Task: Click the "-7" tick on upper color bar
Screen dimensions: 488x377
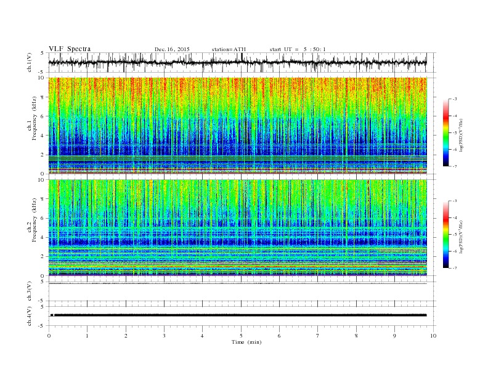Action: (455, 166)
